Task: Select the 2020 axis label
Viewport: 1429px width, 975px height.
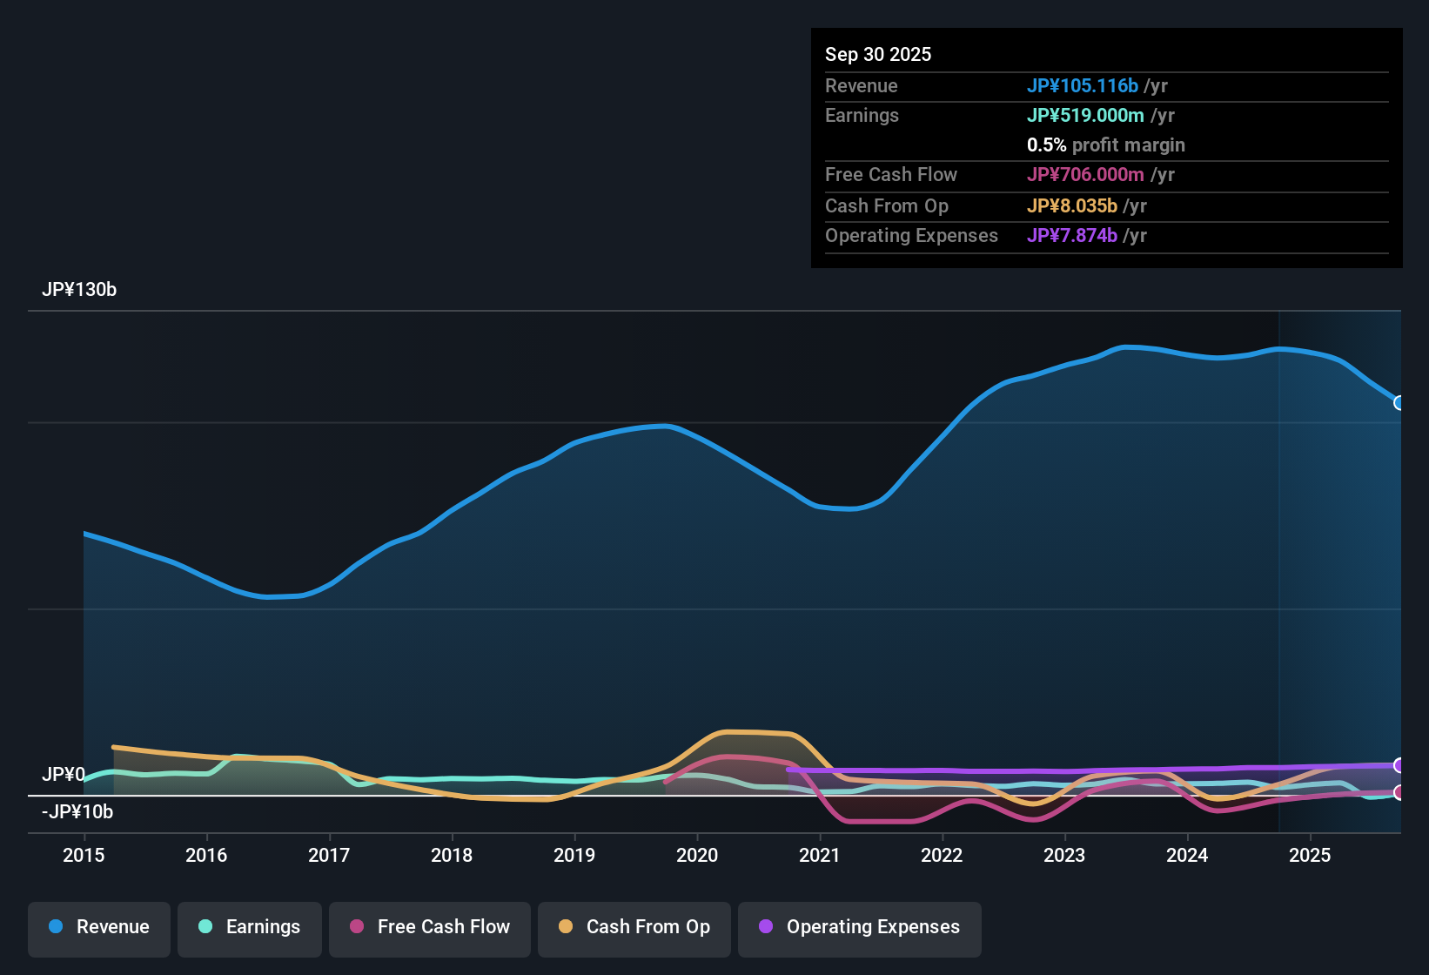Action: click(697, 856)
